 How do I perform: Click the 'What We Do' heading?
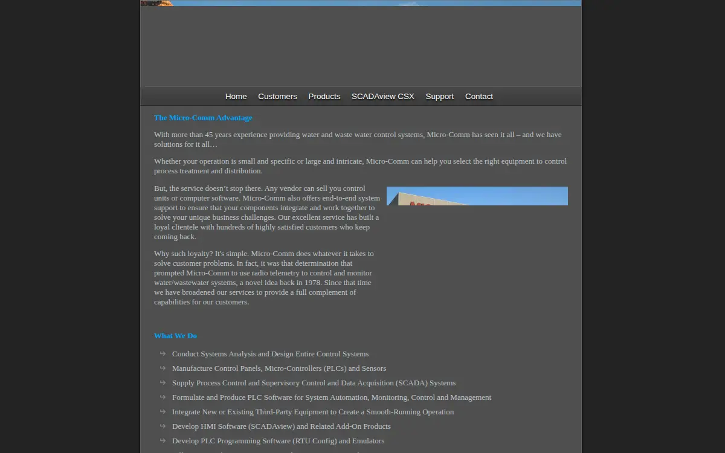[x=175, y=336]
